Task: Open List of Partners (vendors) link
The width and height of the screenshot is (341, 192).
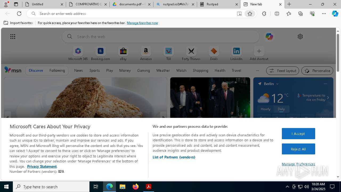Action: click(x=174, y=157)
